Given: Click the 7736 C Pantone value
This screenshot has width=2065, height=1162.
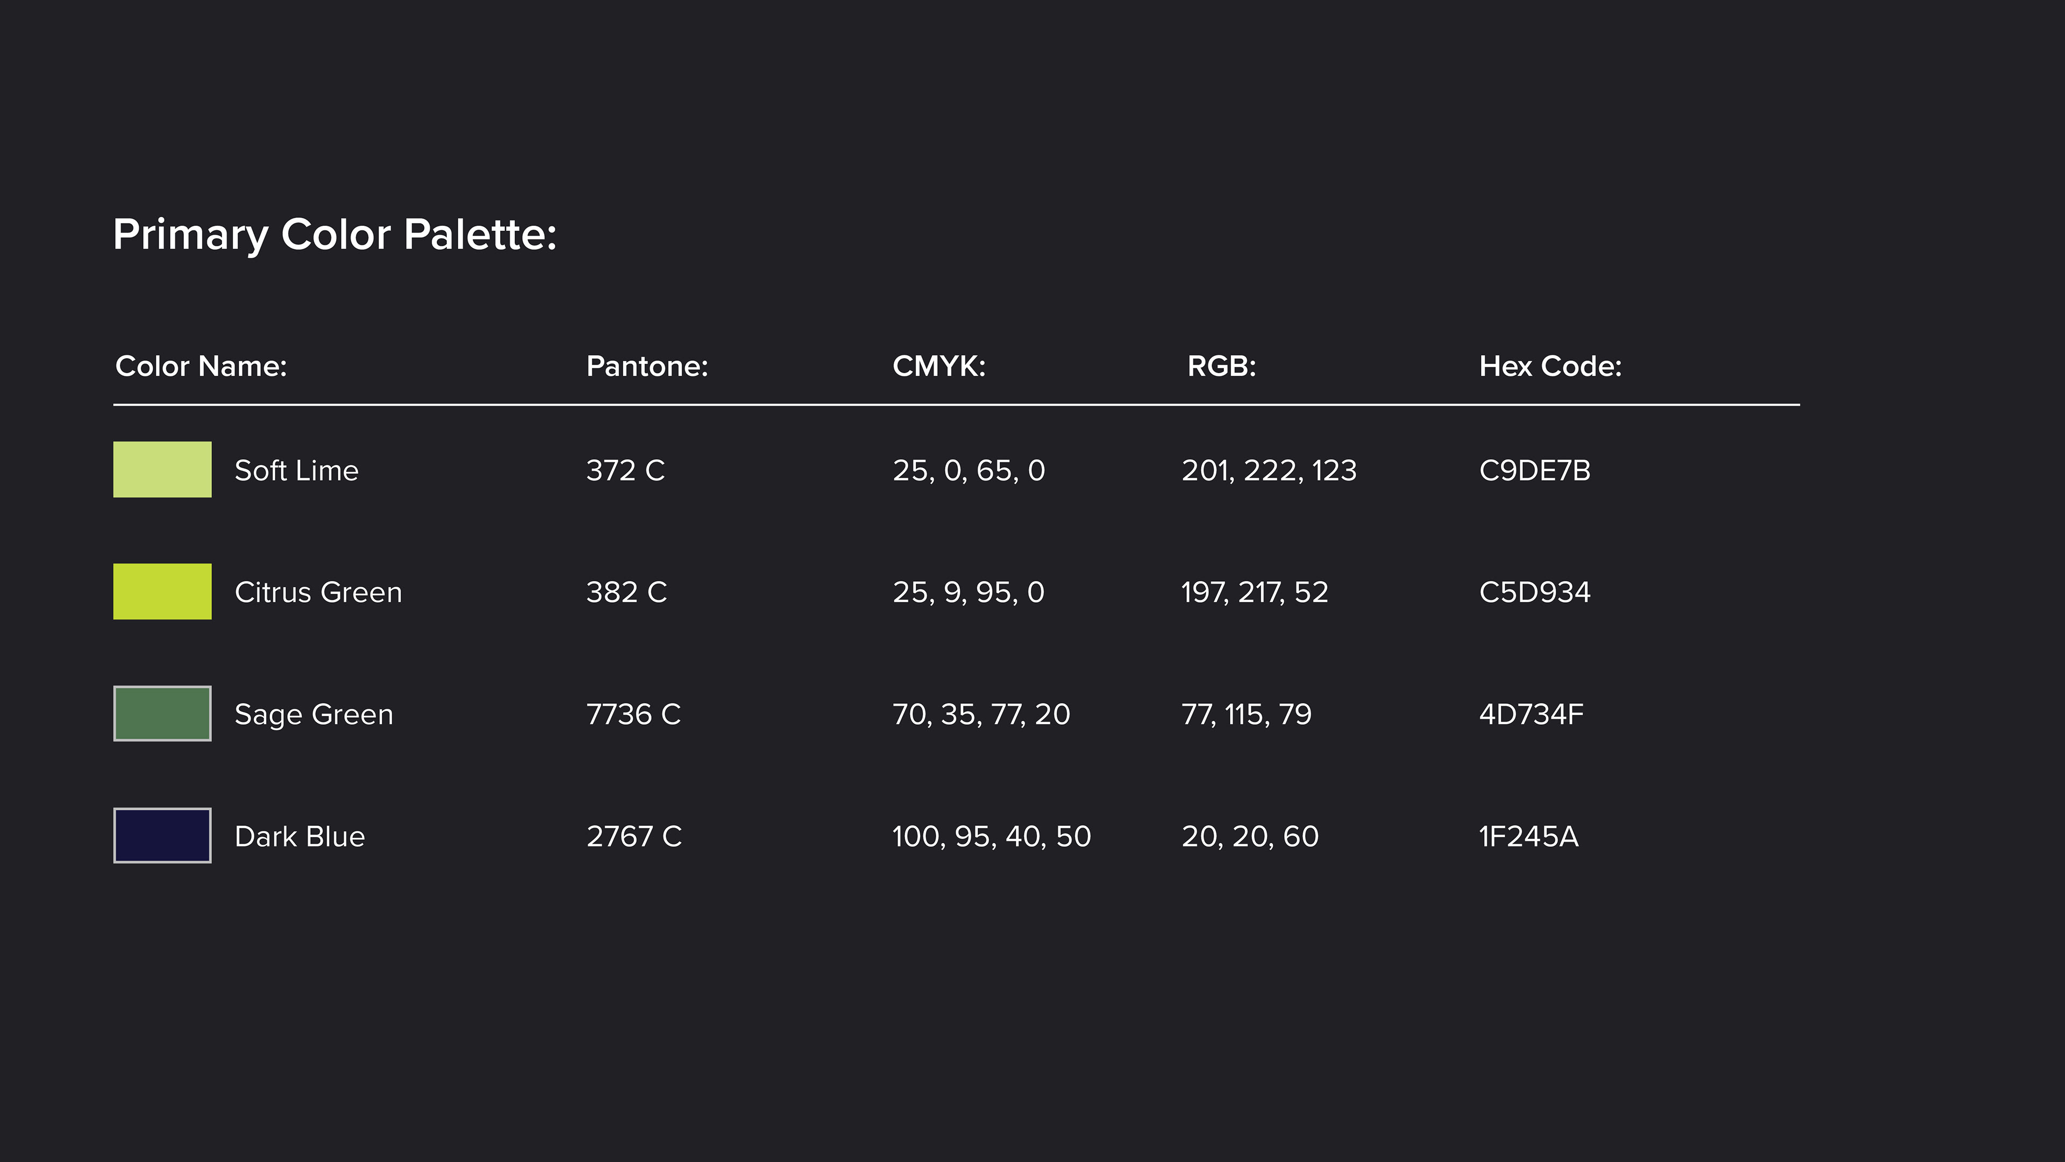Looking at the screenshot, I should tap(633, 714).
